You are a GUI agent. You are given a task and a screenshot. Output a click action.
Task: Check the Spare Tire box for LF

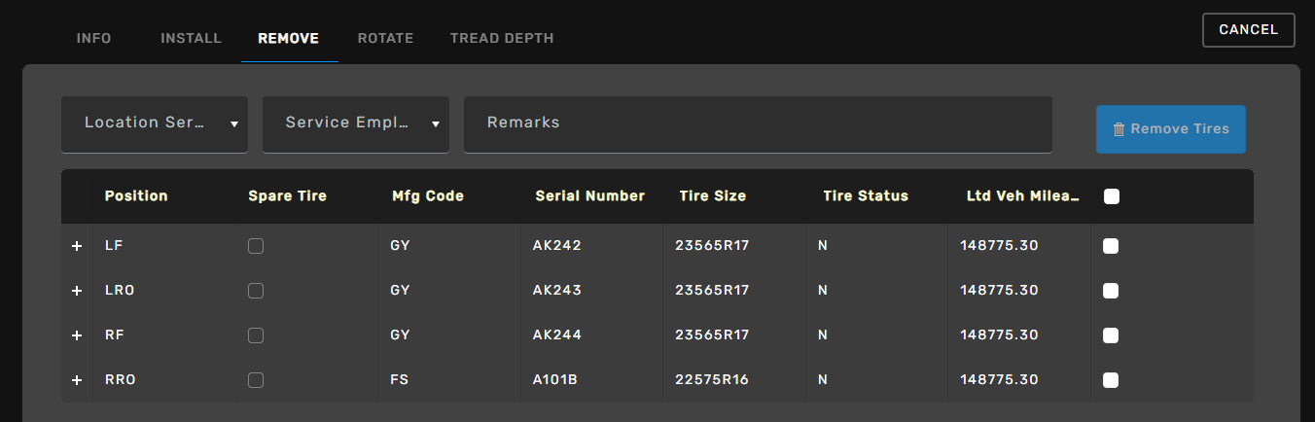[256, 246]
